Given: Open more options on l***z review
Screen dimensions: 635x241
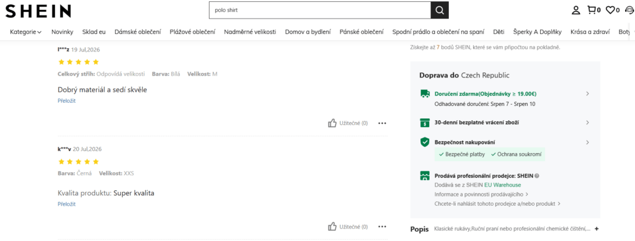Looking at the screenshot, I should pyautogui.click(x=382, y=123).
